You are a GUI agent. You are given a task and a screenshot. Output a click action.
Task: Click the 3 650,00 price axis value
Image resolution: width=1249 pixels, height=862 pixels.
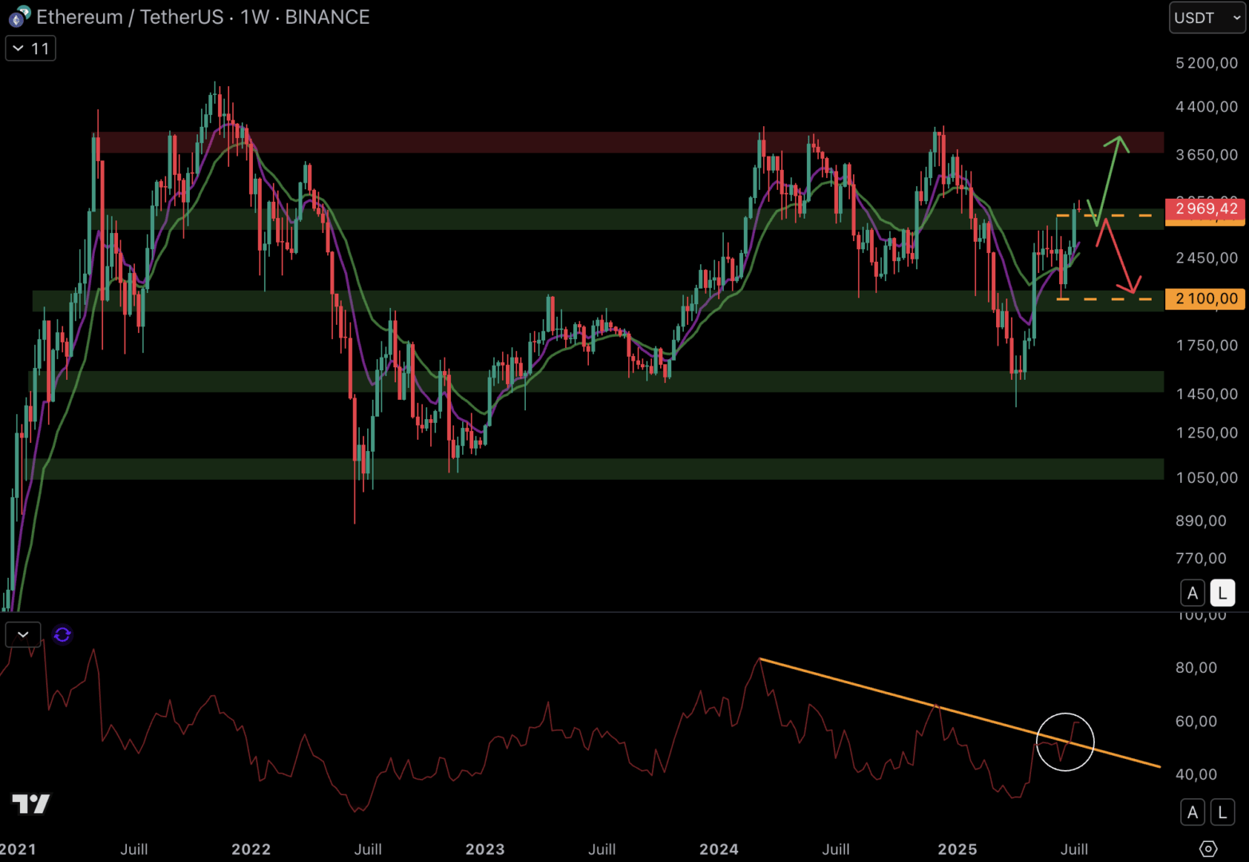(1207, 154)
